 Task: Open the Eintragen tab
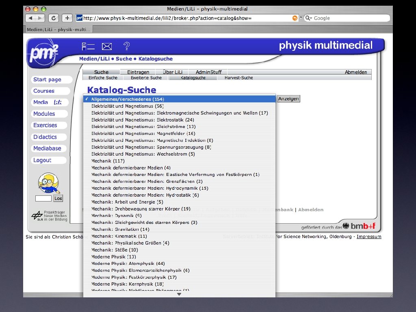(x=138, y=72)
